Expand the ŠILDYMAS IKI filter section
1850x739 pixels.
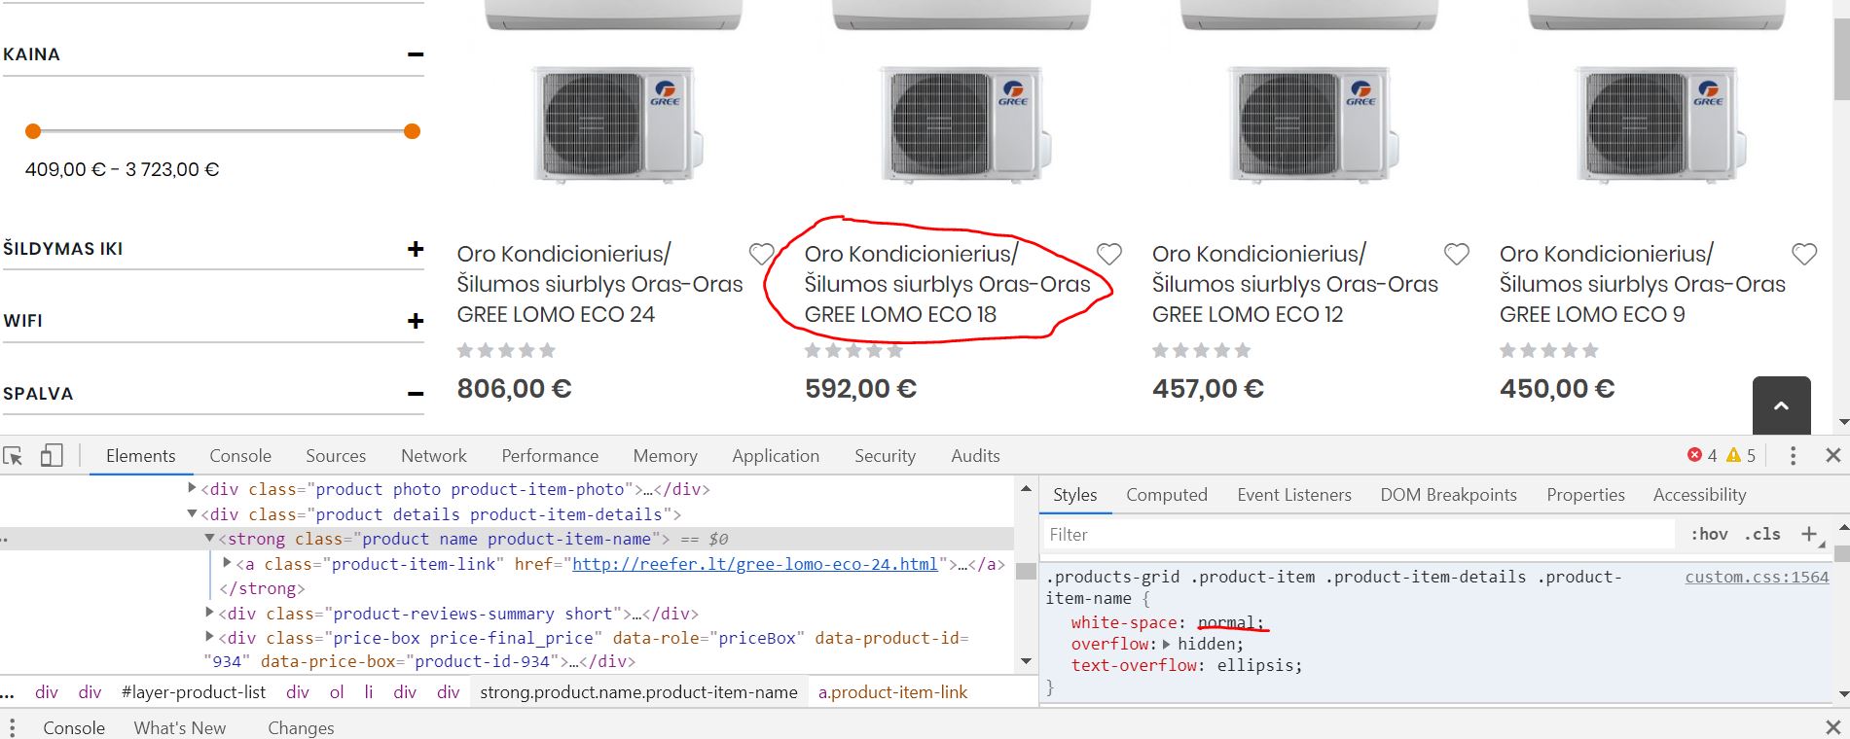point(416,249)
